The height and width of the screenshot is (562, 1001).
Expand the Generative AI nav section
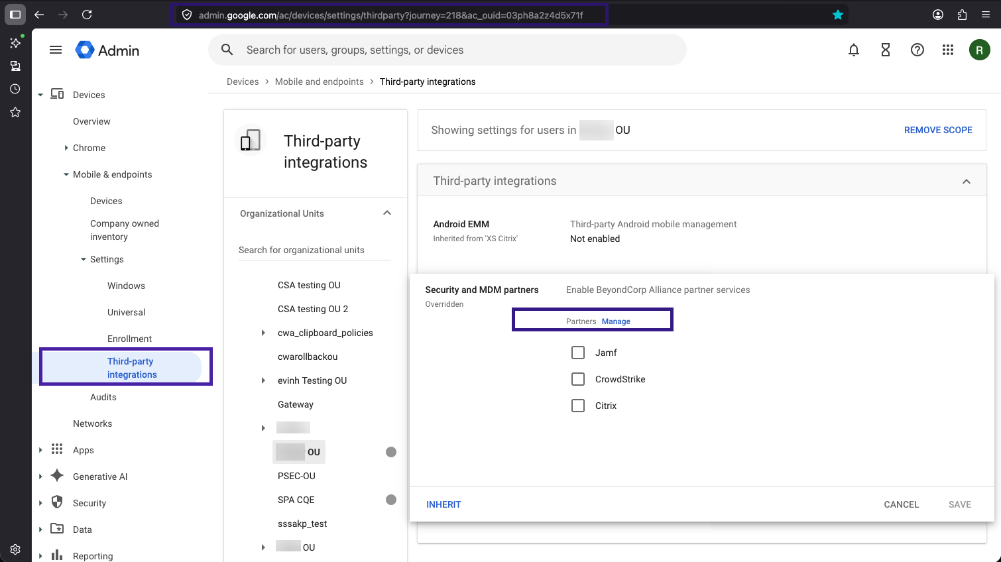[40, 477]
